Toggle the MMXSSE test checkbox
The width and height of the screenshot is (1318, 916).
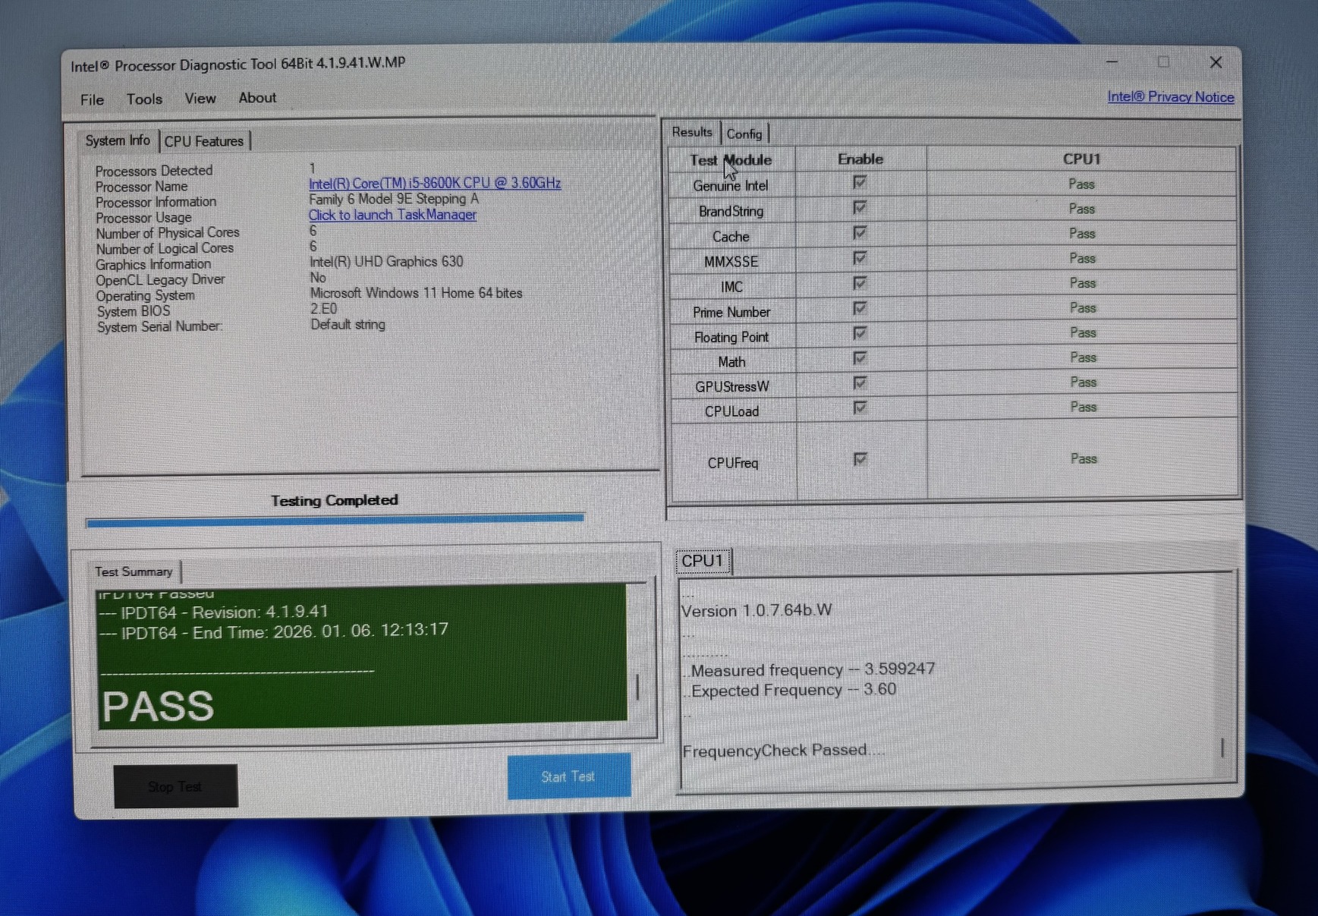(860, 258)
